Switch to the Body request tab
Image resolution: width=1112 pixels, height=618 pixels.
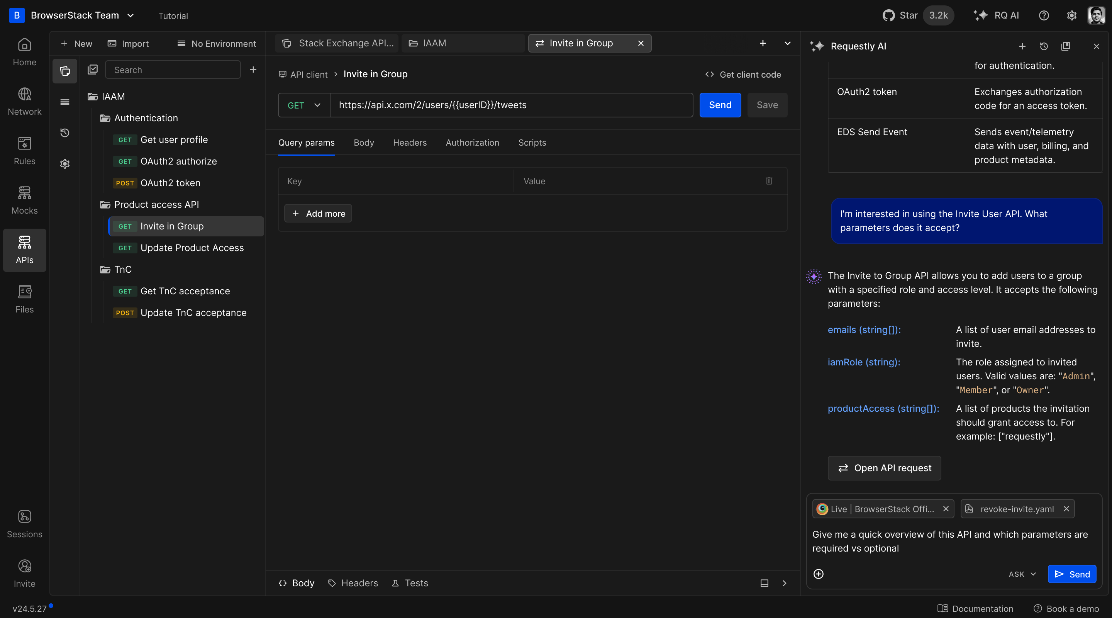coord(364,143)
